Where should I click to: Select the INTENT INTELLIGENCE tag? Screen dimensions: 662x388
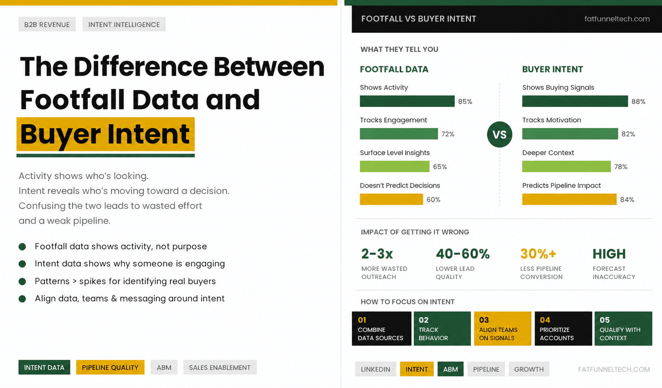[124, 24]
